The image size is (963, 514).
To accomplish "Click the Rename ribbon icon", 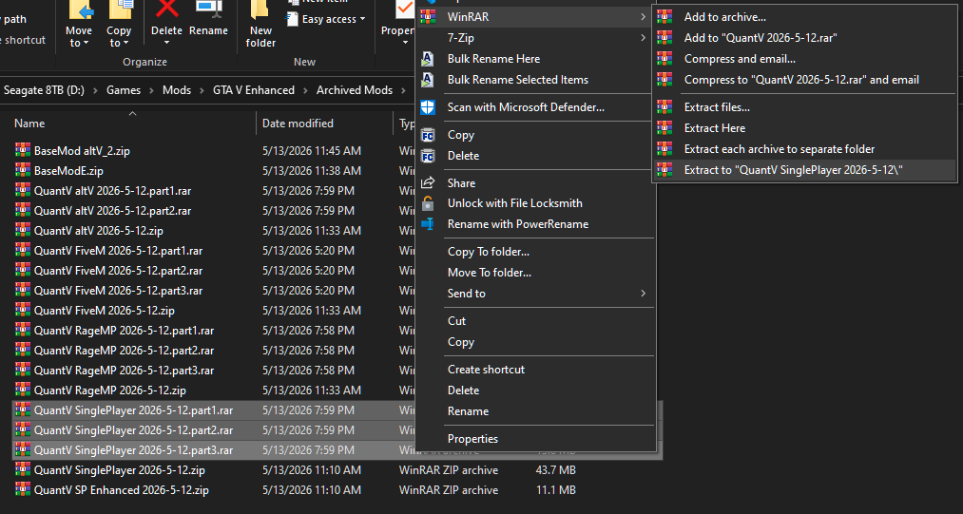I will pos(209,10).
